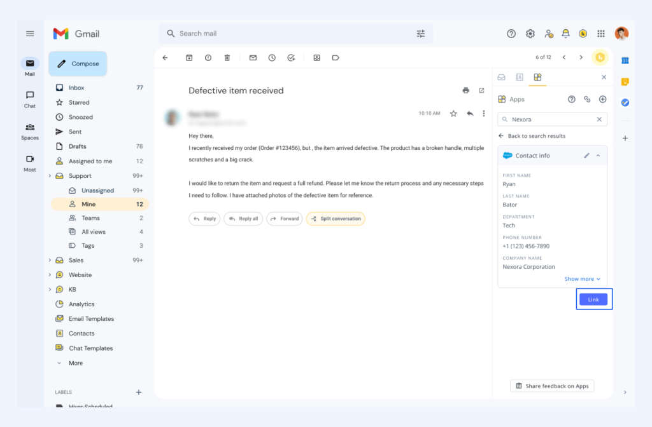Edit Contact info with pencil icon
Image resolution: width=652 pixels, height=427 pixels.
pyautogui.click(x=586, y=156)
